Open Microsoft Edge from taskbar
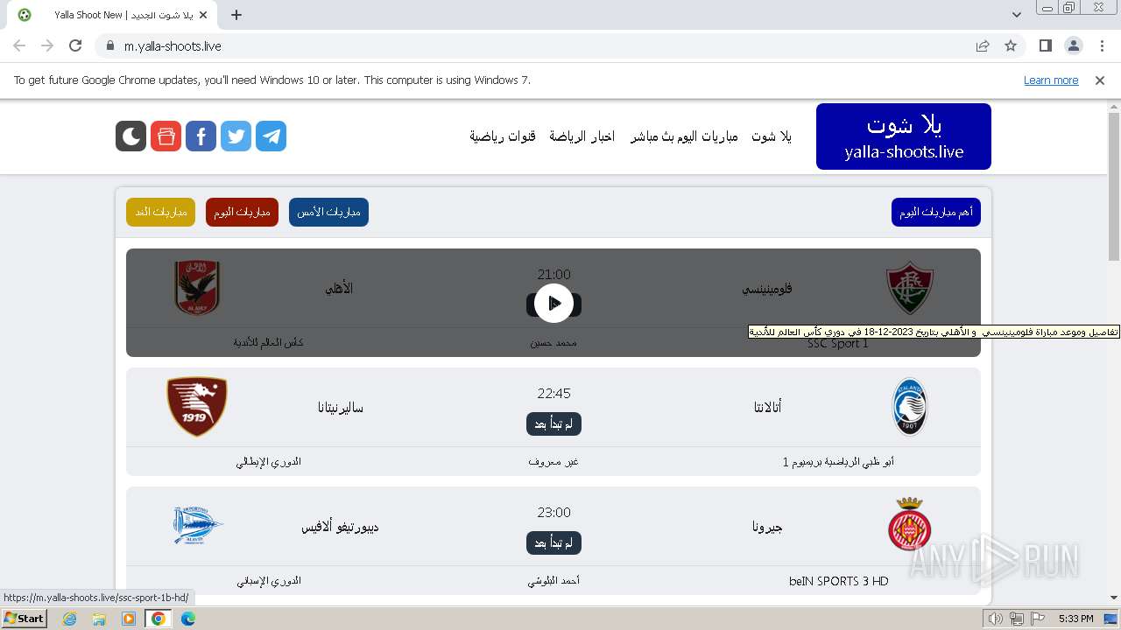The width and height of the screenshot is (1121, 630). click(x=188, y=619)
